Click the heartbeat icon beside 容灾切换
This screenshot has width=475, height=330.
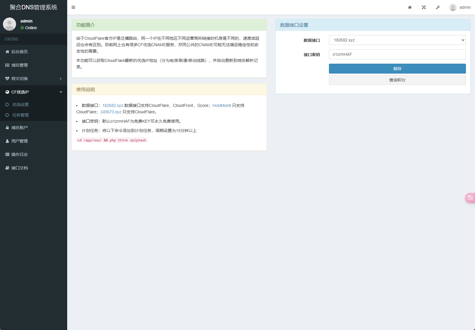click(7, 79)
